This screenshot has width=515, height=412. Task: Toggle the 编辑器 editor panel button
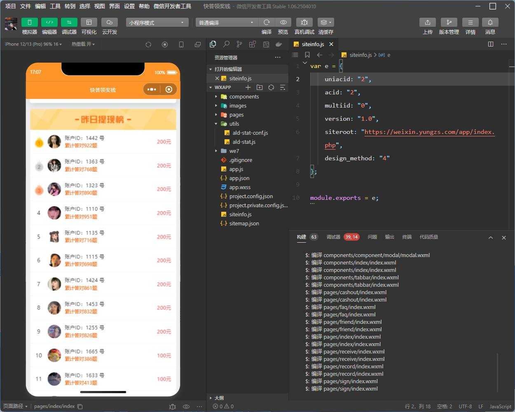[x=49, y=22]
